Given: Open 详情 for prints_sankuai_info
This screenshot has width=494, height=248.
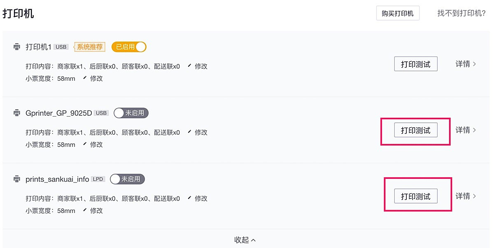Looking at the screenshot, I should pos(466,197).
